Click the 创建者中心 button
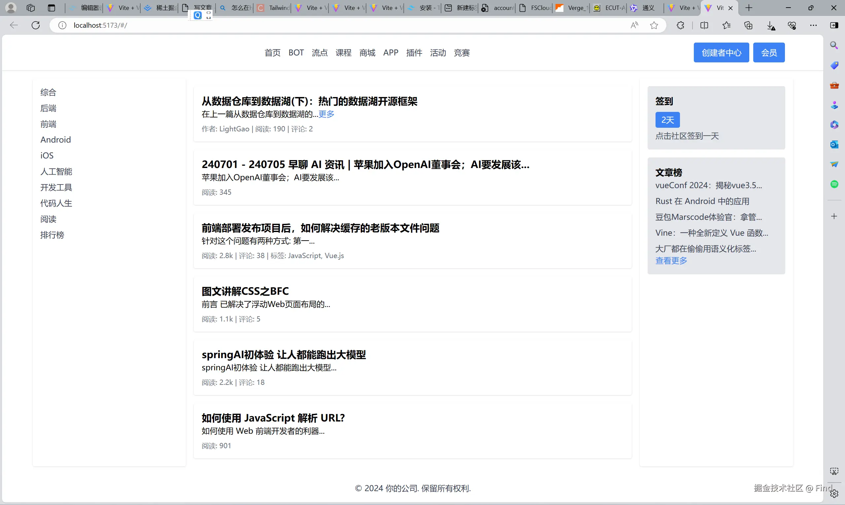The height and width of the screenshot is (505, 845). pyautogui.click(x=721, y=53)
